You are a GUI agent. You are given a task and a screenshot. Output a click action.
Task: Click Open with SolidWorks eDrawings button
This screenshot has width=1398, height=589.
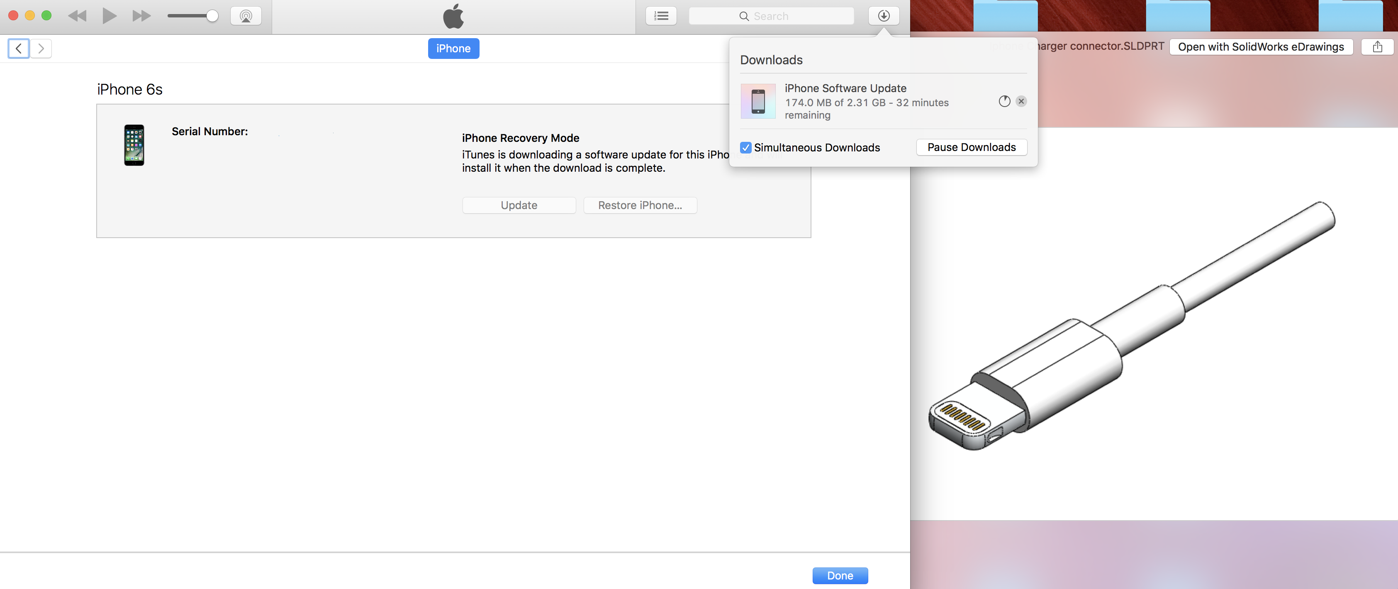[x=1261, y=47]
